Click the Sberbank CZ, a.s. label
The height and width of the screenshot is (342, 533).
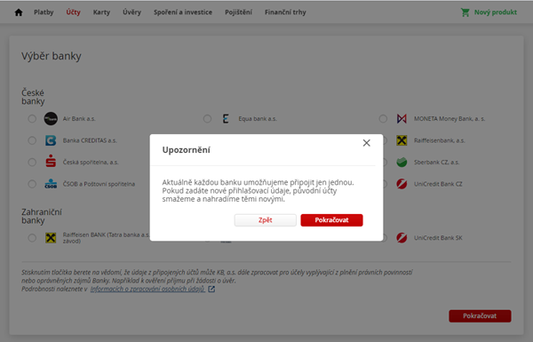click(436, 163)
